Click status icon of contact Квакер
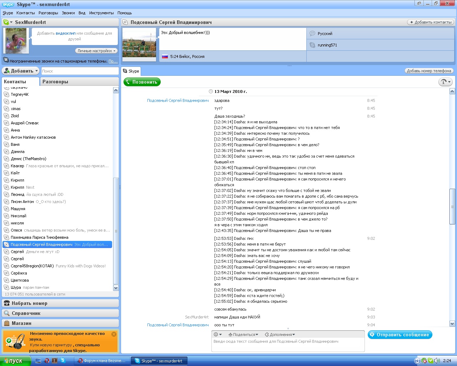Viewport: 457px width, 366px height. coord(6,166)
